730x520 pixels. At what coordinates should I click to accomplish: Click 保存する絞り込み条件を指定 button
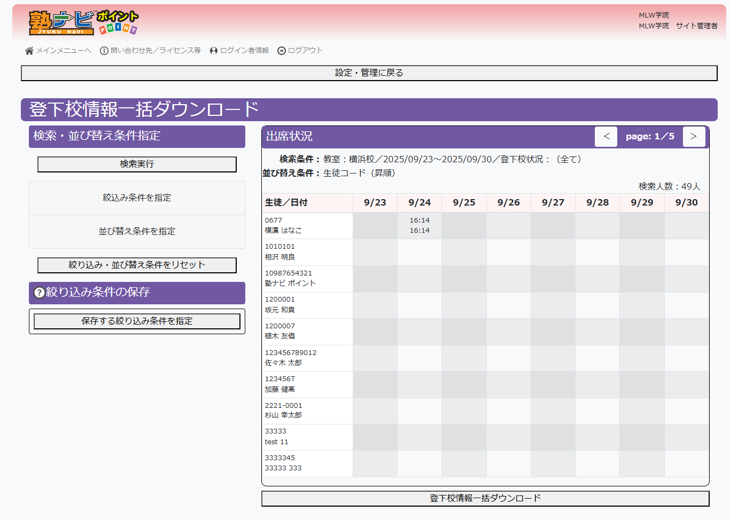pyautogui.click(x=137, y=321)
